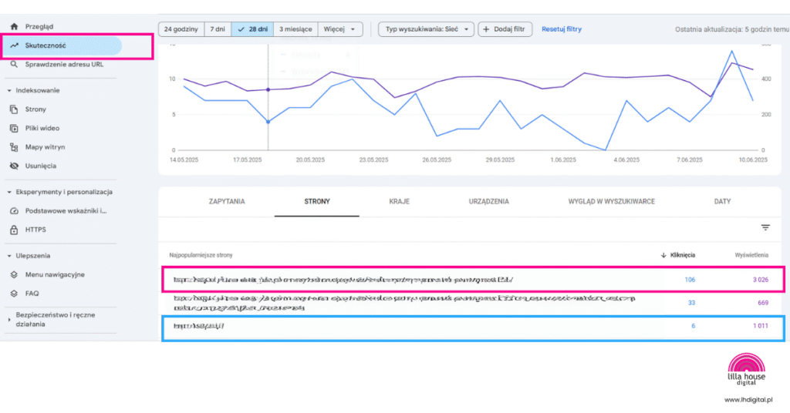Open Mapy witryn page
The width and height of the screenshot is (790, 413).
[x=46, y=147]
